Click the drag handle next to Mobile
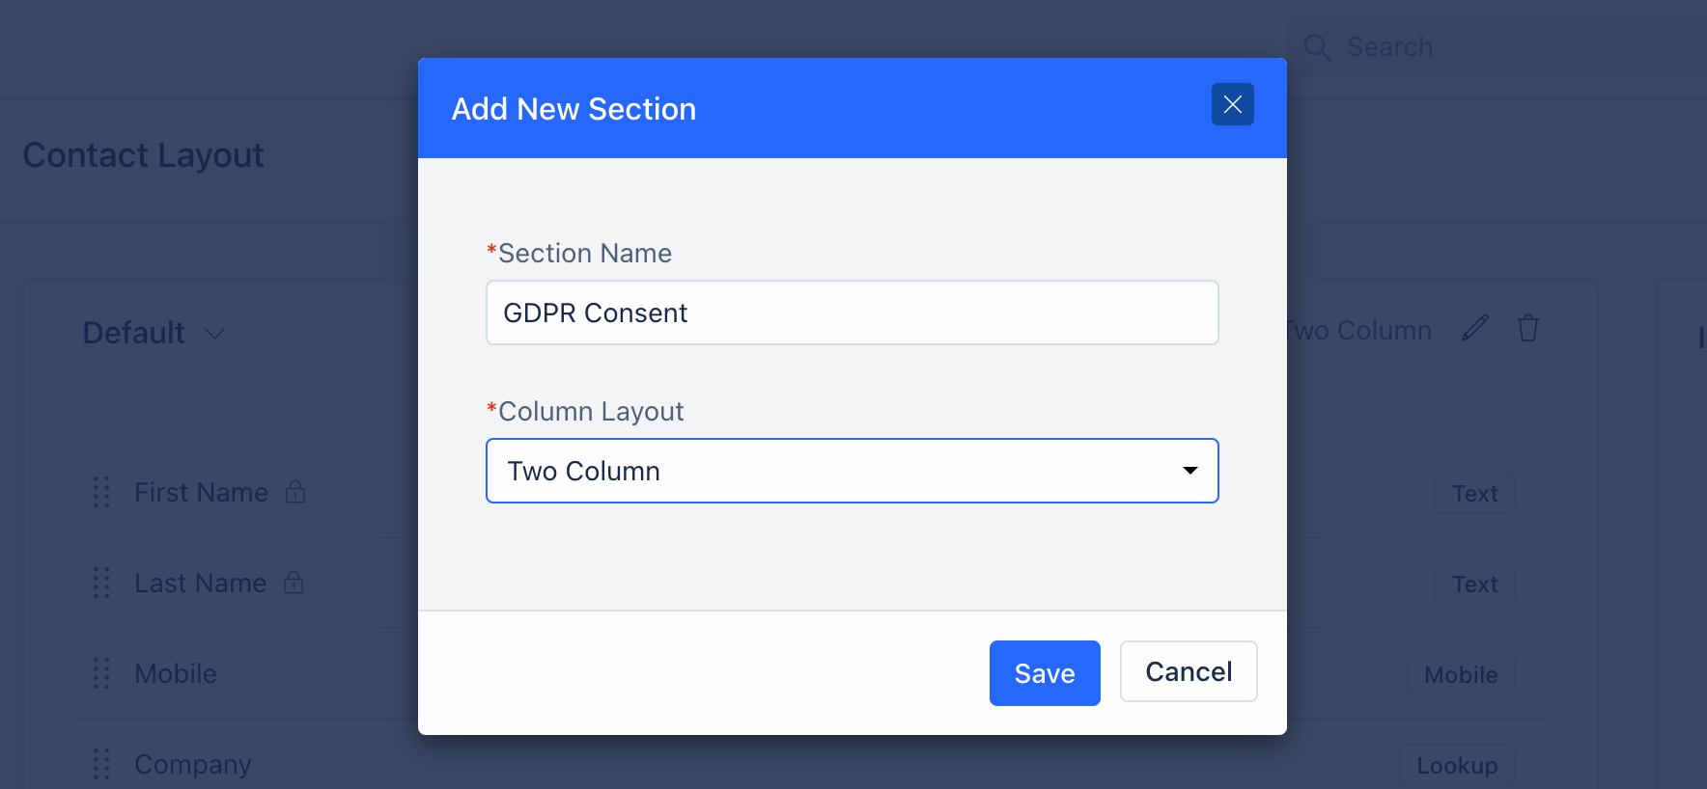Screen dimensions: 1707x789 click(x=101, y=673)
